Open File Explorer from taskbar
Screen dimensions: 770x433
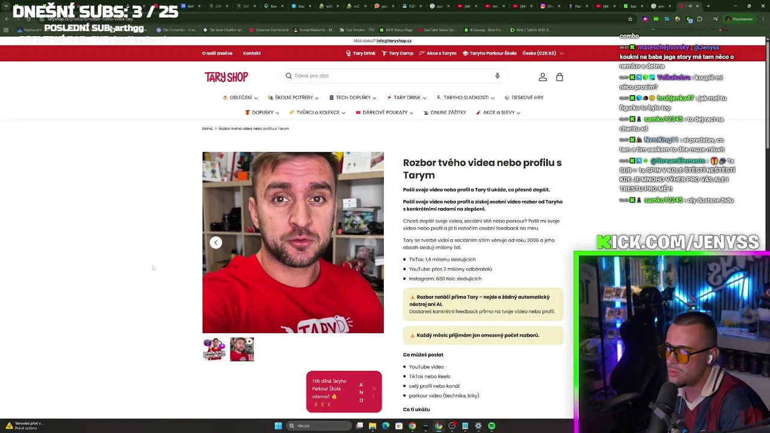tap(372, 426)
